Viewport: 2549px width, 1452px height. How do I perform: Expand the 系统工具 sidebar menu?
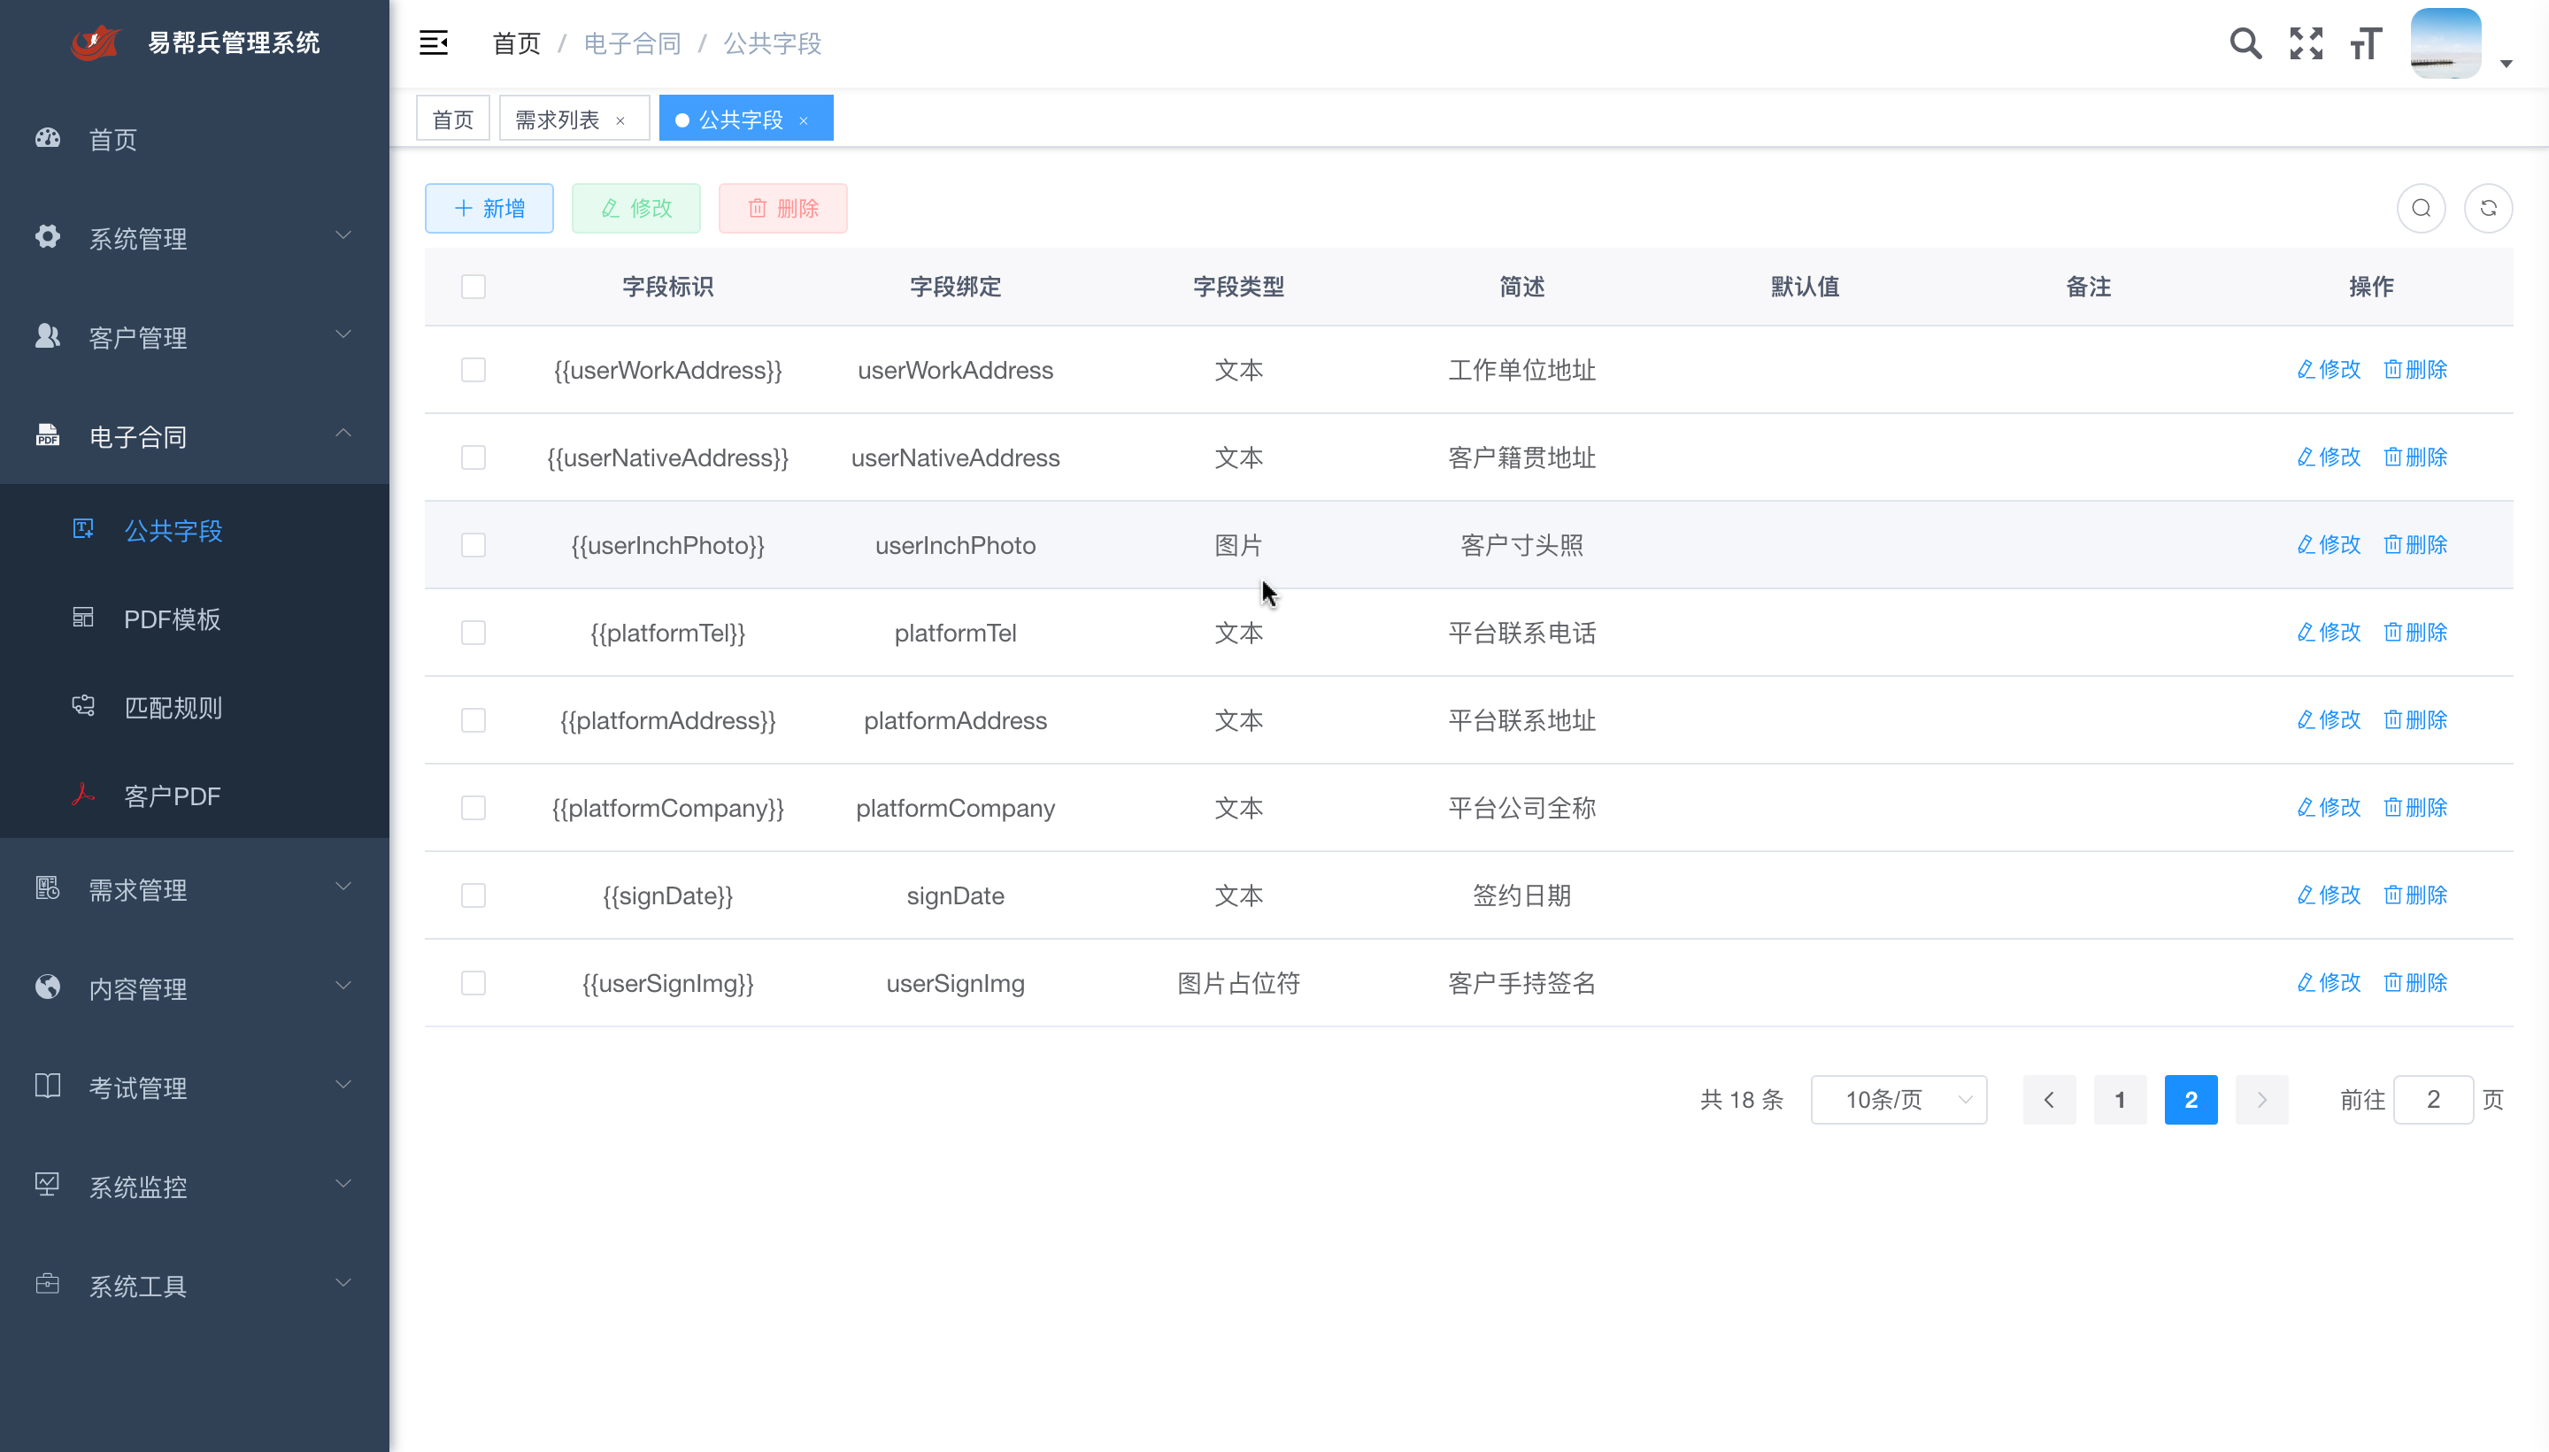tap(195, 1285)
